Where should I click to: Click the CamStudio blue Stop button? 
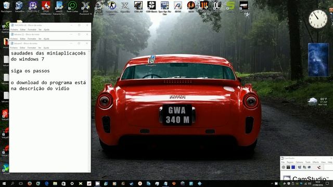(293, 167)
